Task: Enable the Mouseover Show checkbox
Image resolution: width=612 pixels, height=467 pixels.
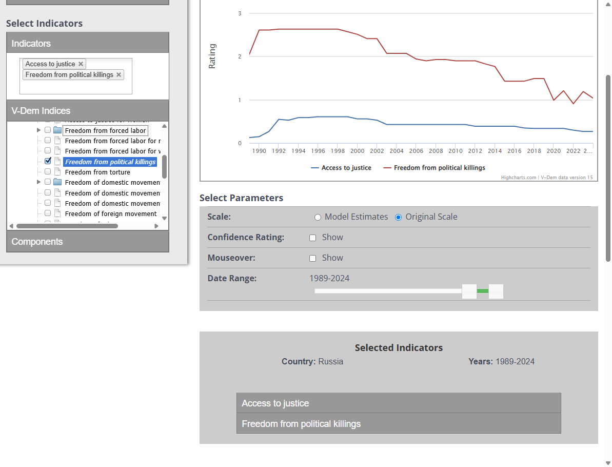Action: [x=312, y=259]
